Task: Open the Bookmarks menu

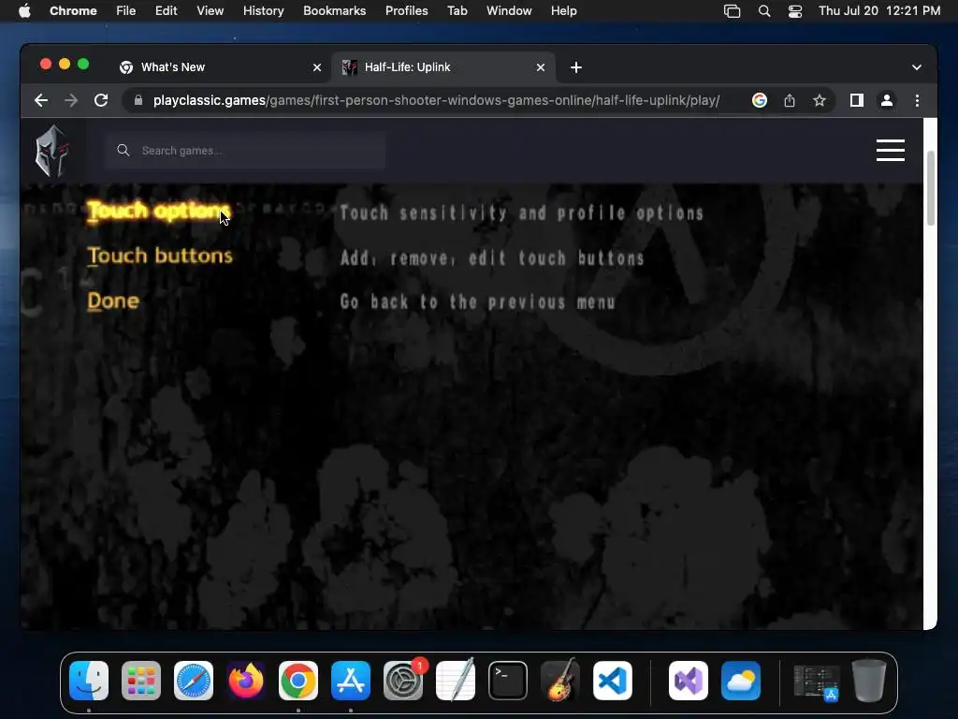Action: [x=335, y=11]
